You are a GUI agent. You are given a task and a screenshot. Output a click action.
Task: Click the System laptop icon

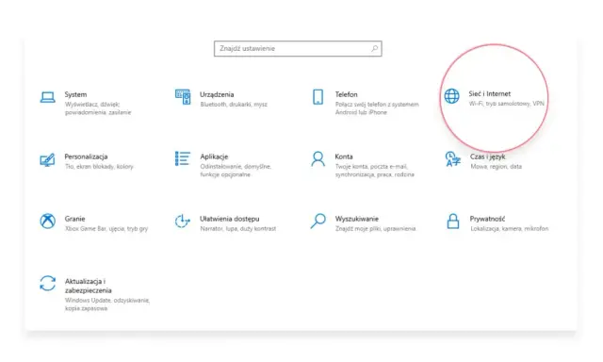(x=47, y=97)
